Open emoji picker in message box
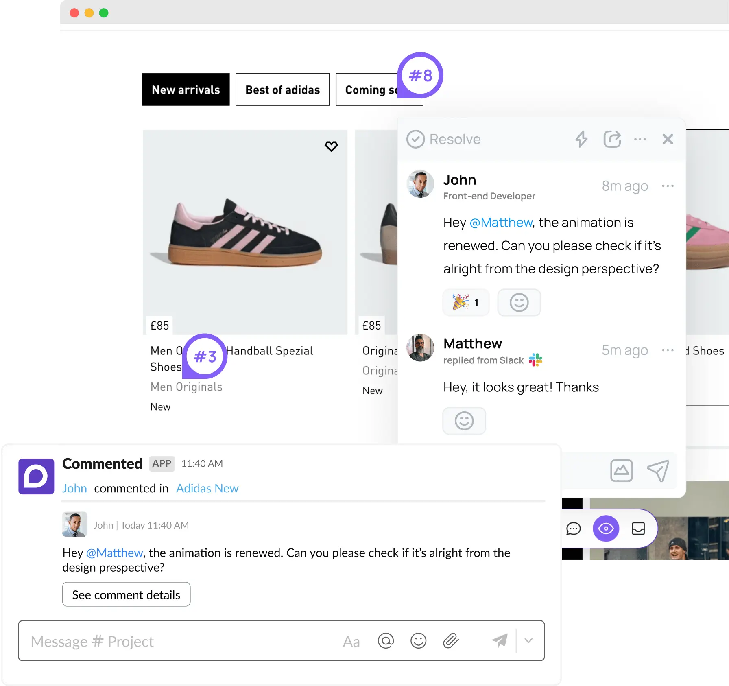Image resolution: width=729 pixels, height=686 pixels. point(418,641)
